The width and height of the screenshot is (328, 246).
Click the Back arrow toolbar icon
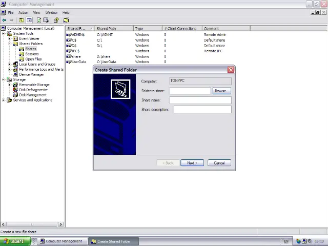[x=4, y=20]
